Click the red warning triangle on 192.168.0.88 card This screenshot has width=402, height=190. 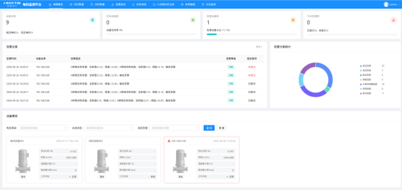(169, 141)
